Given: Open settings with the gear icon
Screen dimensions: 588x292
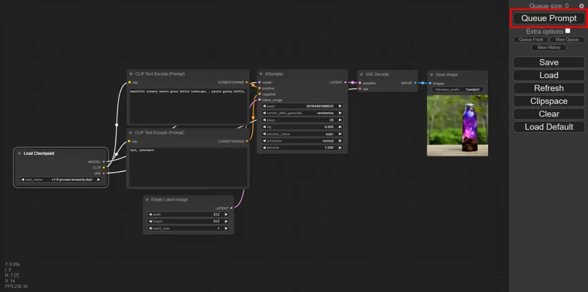Looking at the screenshot, I should coord(581,6).
